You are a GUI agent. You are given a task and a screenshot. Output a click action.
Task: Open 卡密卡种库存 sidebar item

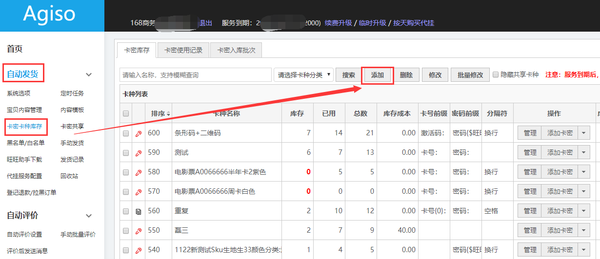point(25,127)
